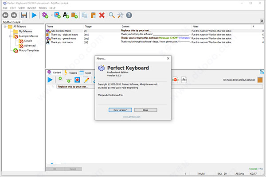
Task: Open help with question mark icon
Action: [129, 15]
